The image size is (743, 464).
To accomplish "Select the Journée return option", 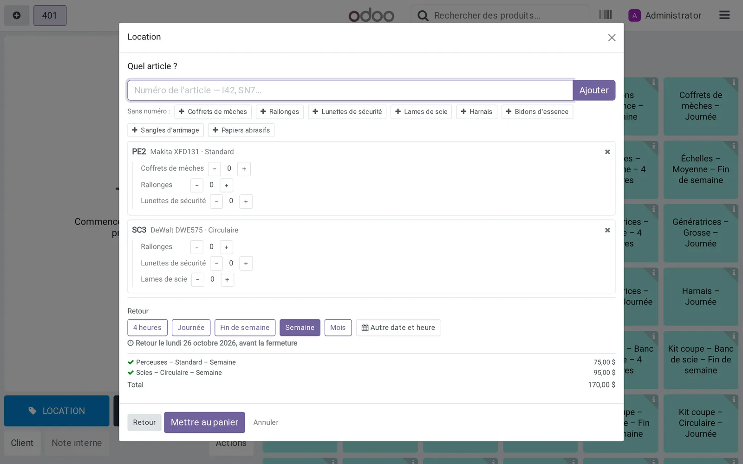I will tap(191, 328).
